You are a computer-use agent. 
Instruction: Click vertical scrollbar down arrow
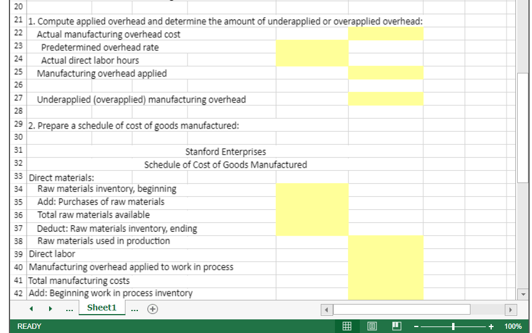pos(523,294)
